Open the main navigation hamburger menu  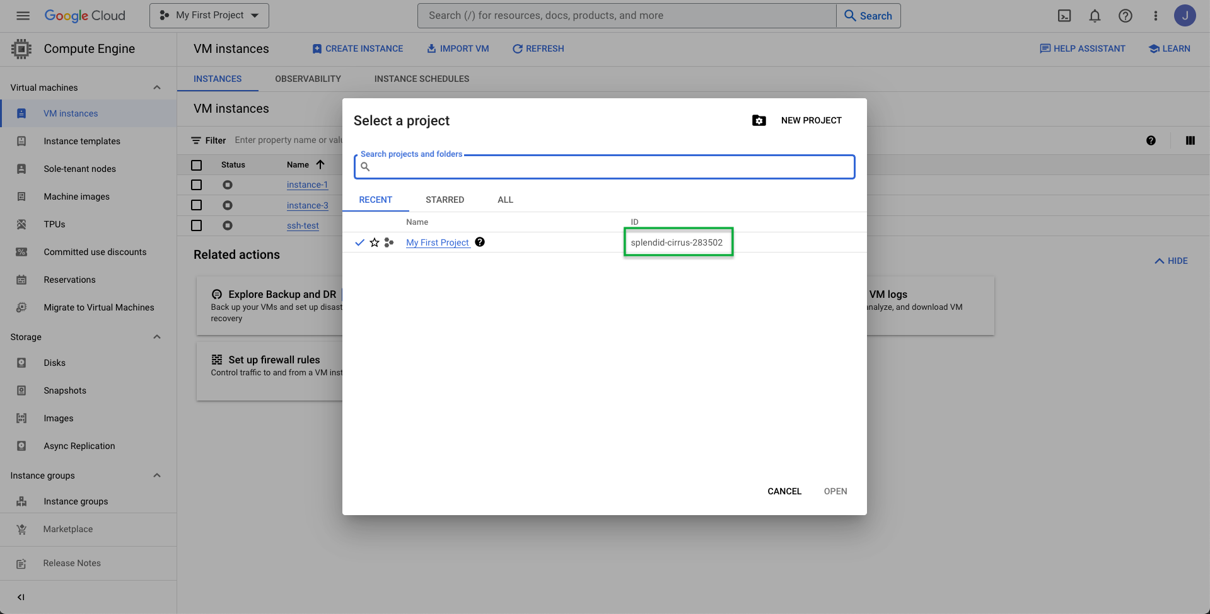coord(23,16)
